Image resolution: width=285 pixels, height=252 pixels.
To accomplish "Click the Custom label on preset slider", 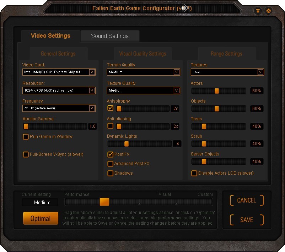I will pyautogui.click(x=205, y=195).
